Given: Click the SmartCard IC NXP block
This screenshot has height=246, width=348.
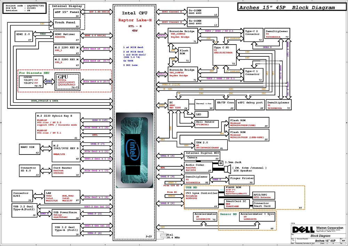Looking at the screenshot, I should pyautogui.click(x=237, y=204).
